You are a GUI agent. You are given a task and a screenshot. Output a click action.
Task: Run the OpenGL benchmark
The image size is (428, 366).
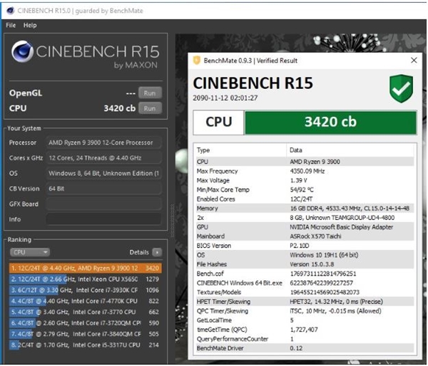coord(149,93)
